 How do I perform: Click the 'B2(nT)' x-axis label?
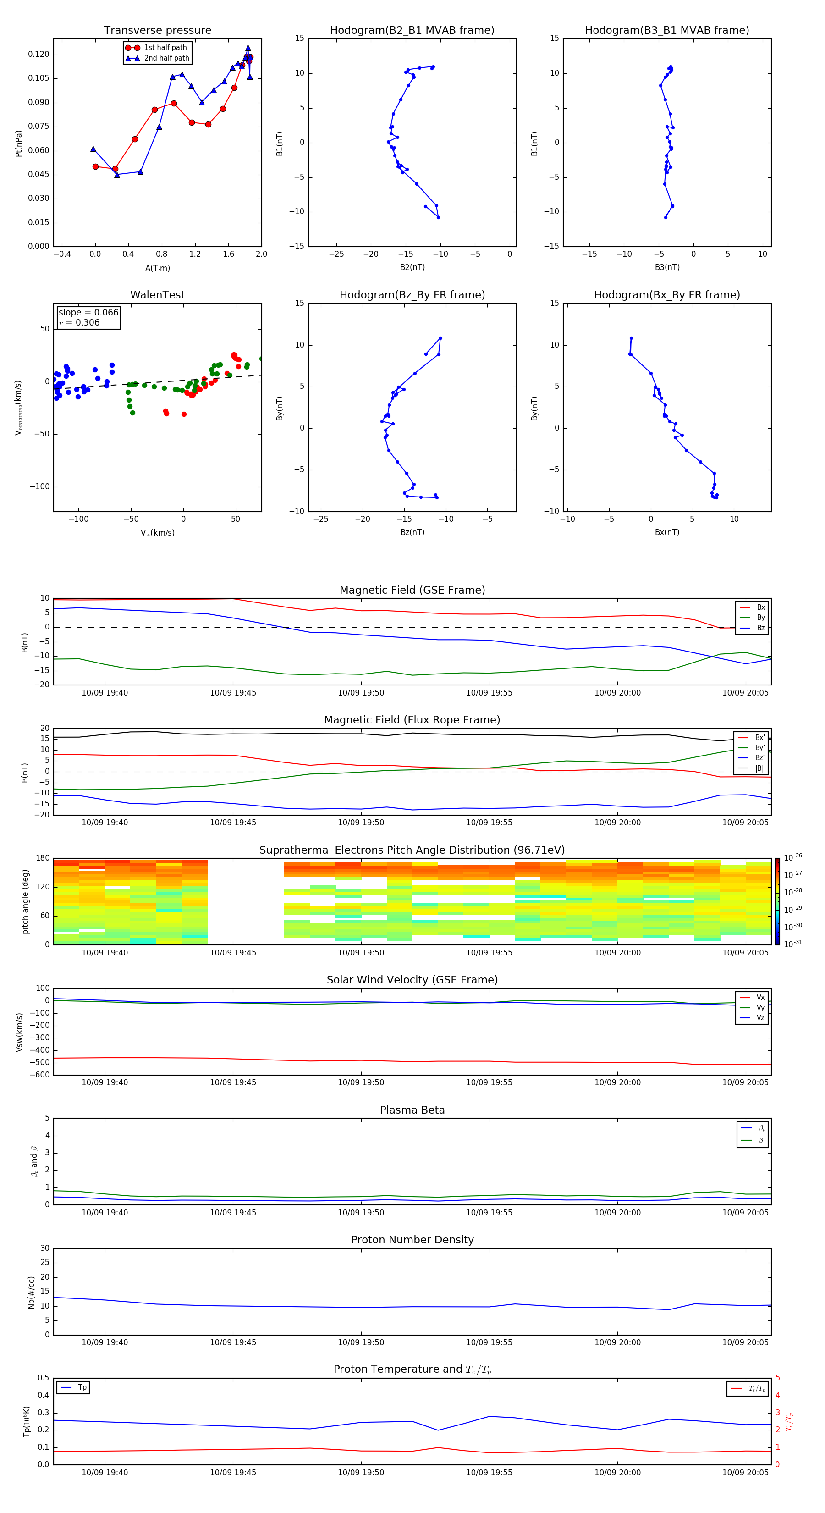pyautogui.click(x=412, y=267)
